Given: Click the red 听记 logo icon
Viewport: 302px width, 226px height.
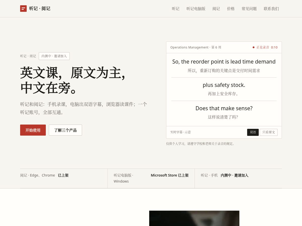Looking at the screenshot, I should (23, 9).
